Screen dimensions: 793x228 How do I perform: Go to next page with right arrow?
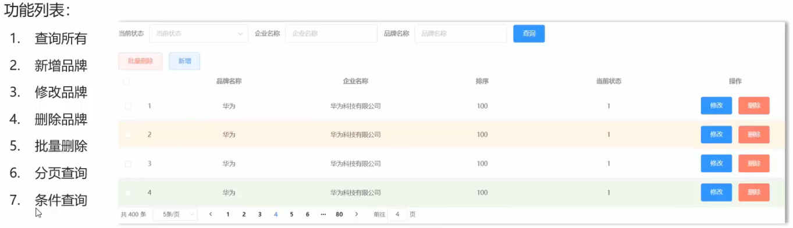coord(356,215)
